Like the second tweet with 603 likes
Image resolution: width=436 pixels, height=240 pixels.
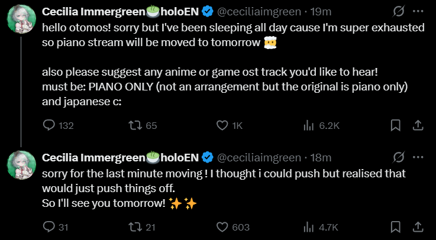click(x=222, y=226)
